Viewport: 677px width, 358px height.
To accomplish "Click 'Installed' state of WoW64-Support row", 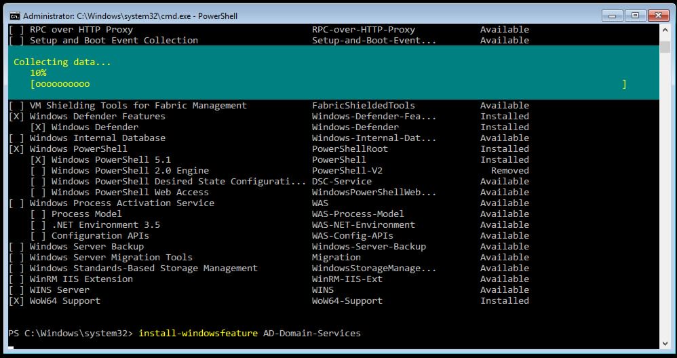I will tap(505, 301).
